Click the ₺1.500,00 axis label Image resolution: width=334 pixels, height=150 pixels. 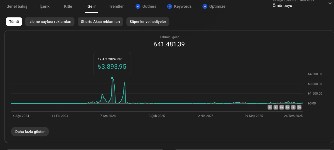coord(315,93)
